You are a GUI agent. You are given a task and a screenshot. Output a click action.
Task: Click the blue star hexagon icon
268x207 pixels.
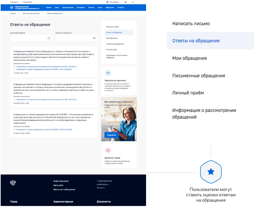click(211, 172)
